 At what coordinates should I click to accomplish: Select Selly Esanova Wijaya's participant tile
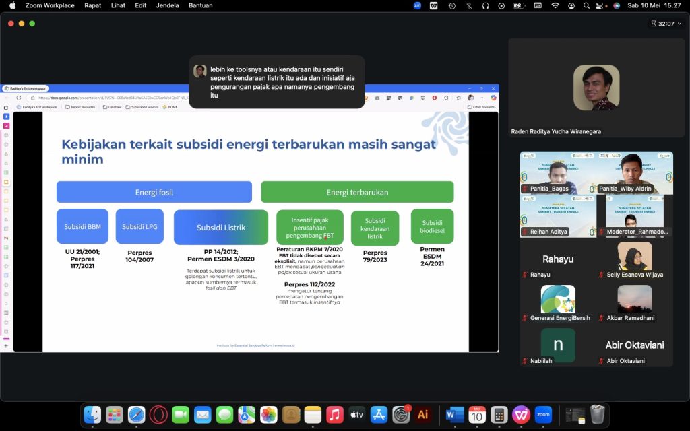(x=634, y=257)
